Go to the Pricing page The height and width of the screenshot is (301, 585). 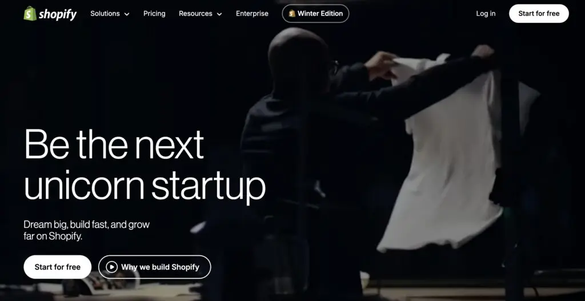[154, 14]
